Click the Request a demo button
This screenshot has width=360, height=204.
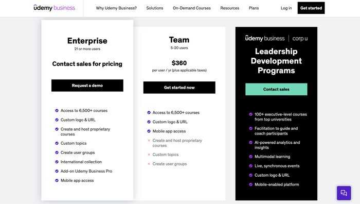click(87, 86)
